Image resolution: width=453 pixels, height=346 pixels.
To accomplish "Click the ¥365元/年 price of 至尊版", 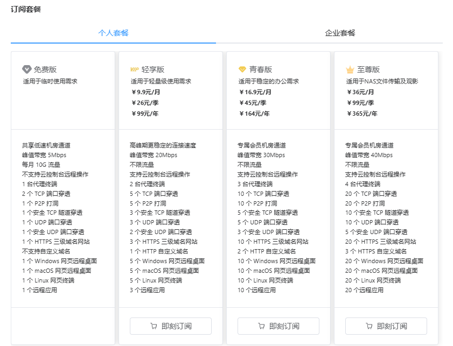I will click(x=363, y=114).
